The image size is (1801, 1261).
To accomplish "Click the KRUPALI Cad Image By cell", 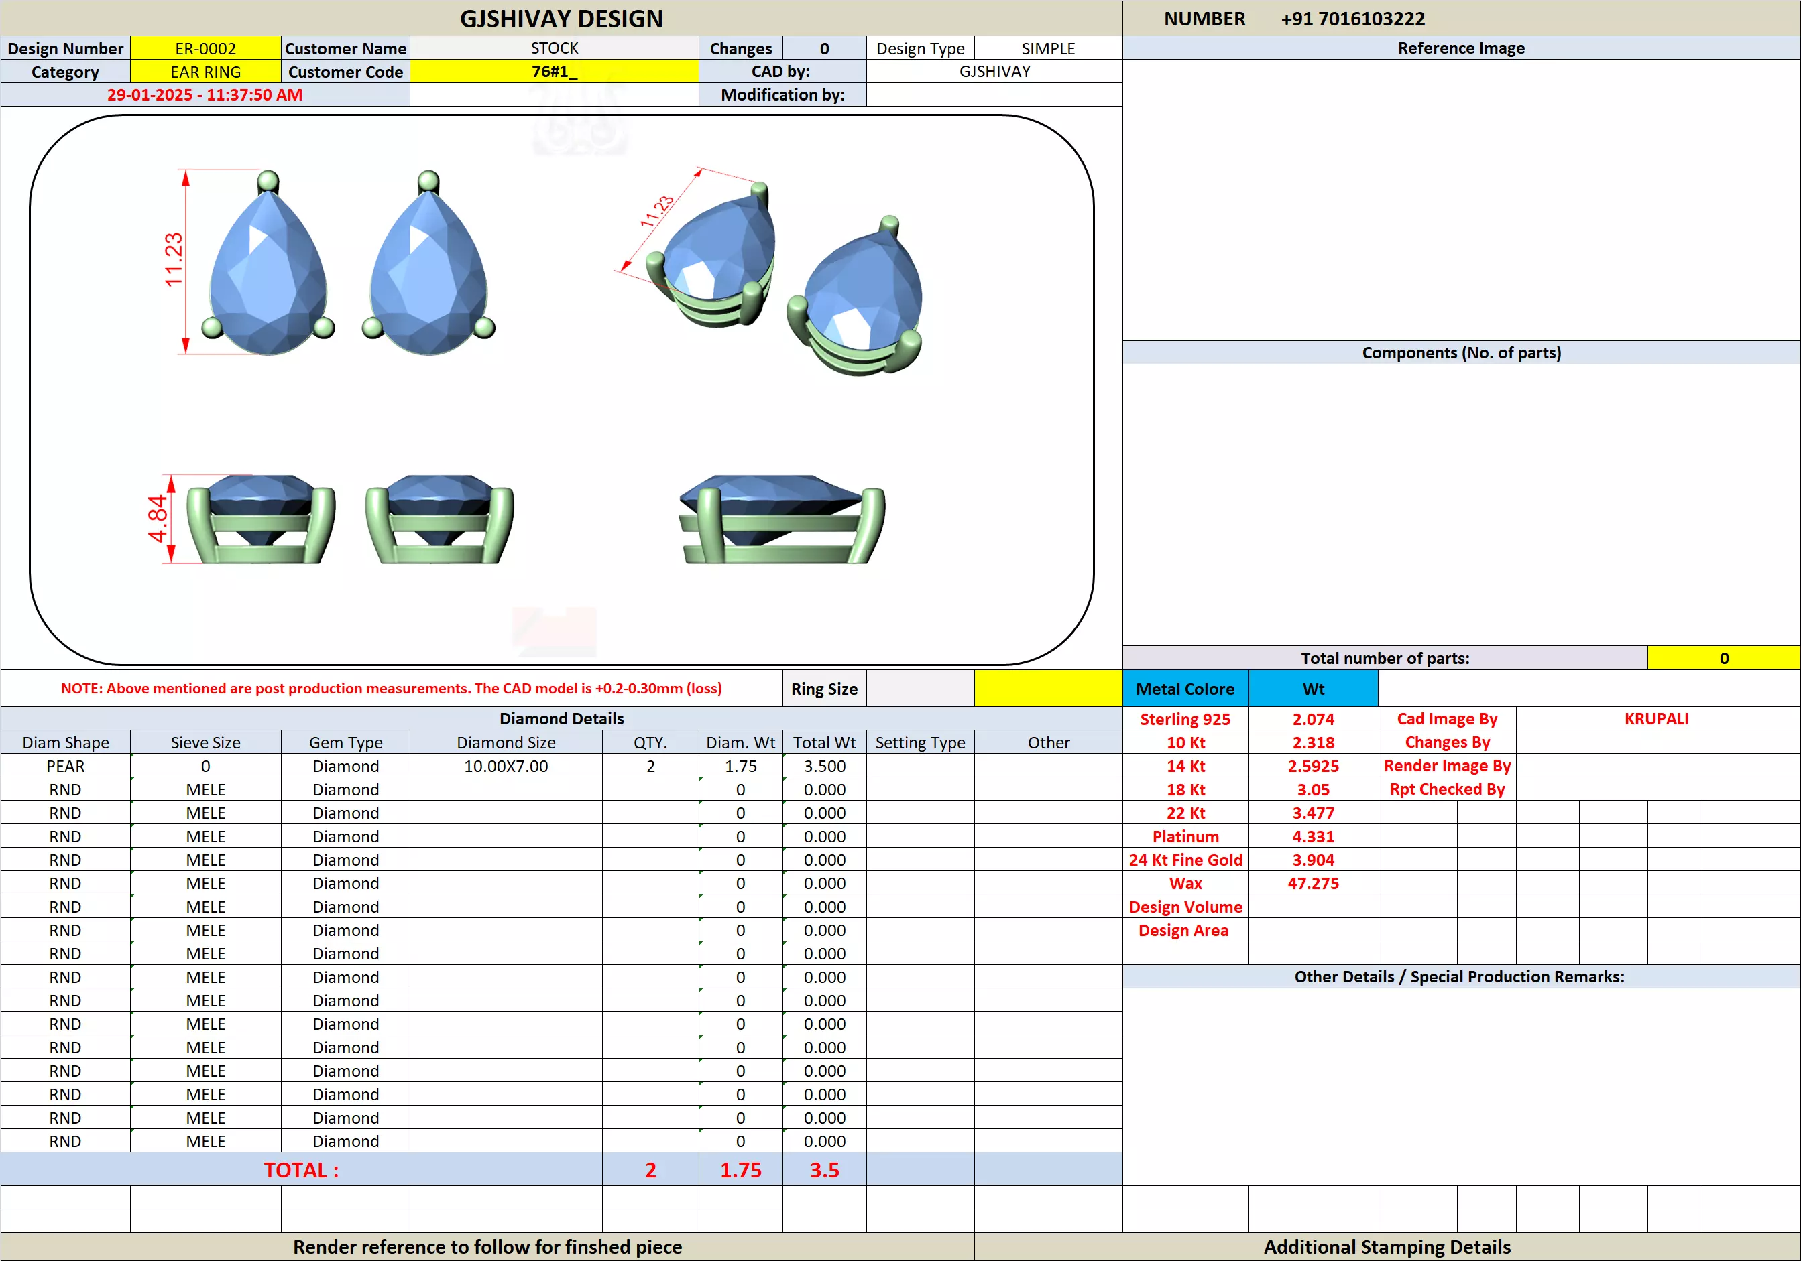I will pyautogui.click(x=1656, y=719).
